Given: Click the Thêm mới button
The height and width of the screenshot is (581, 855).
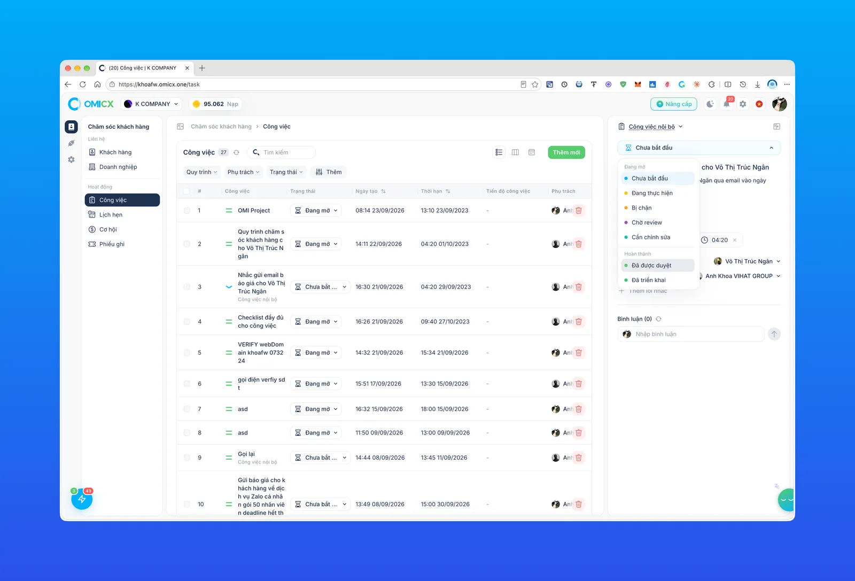Looking at the screenshot, I should 566,152.
